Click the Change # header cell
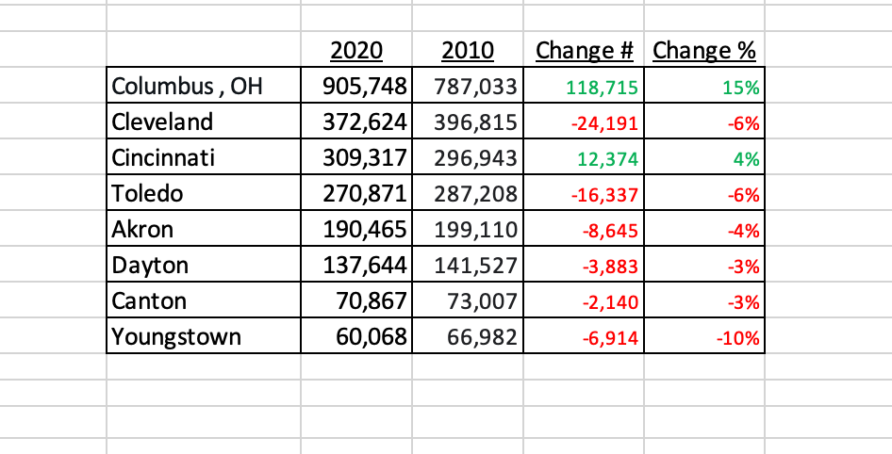Viewport: 892px width, 454px height. [584, 50]
